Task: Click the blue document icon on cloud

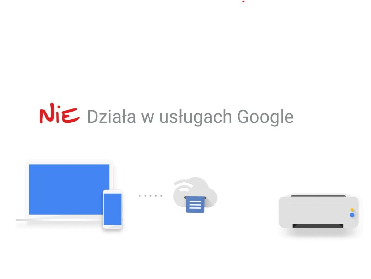Action: click(195, 204)
